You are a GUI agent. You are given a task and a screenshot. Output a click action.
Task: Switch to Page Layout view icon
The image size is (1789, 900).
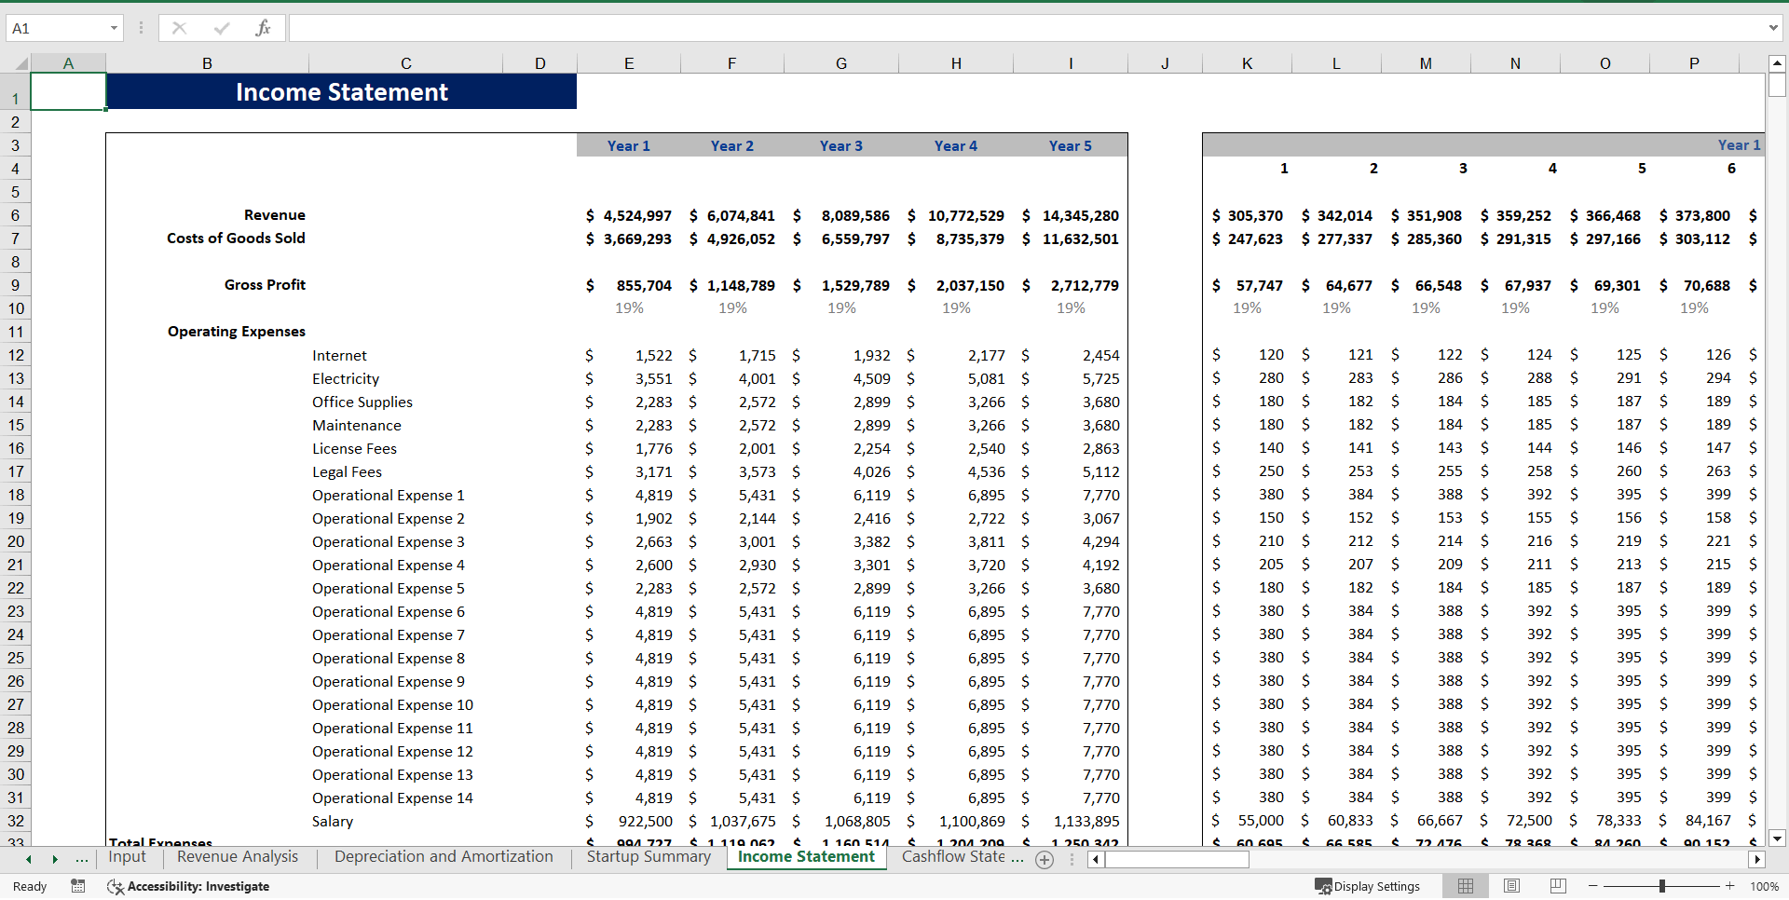coord(1511,886)
